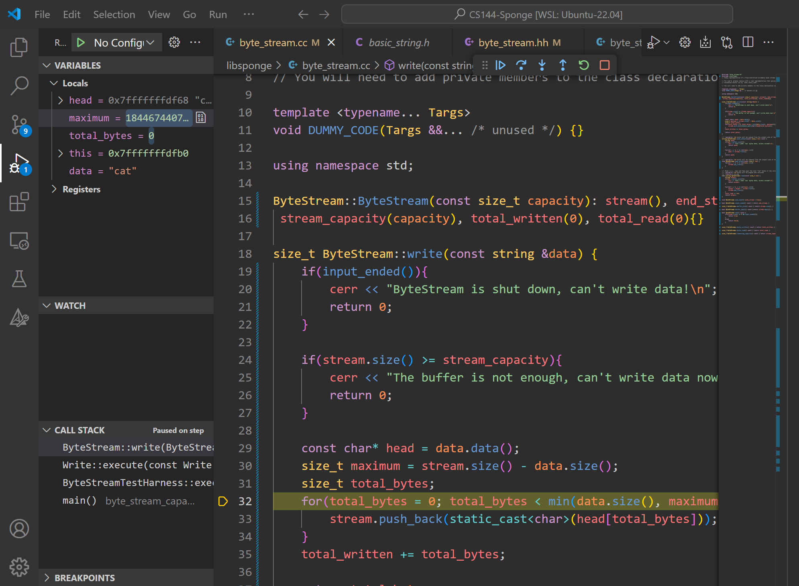Expand the Registers scope
The image size is (799, 586).
[x=53, y=189]
